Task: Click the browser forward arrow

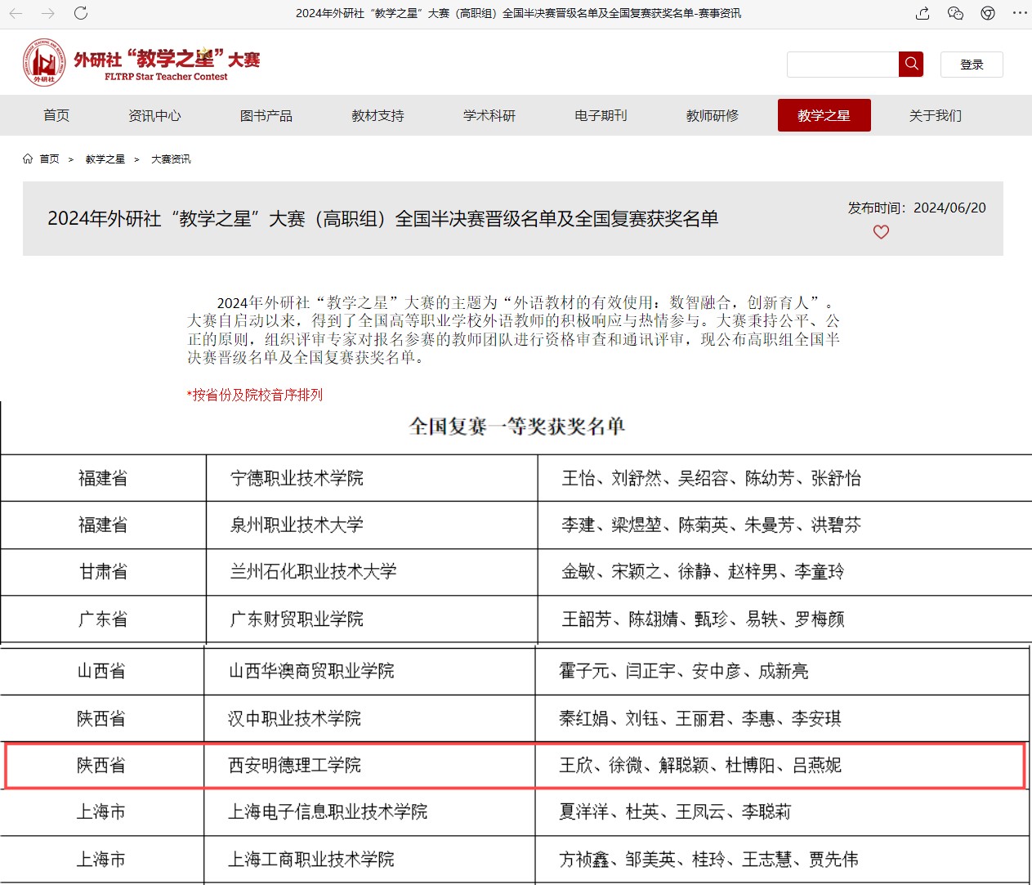Action: click(48, 13)
